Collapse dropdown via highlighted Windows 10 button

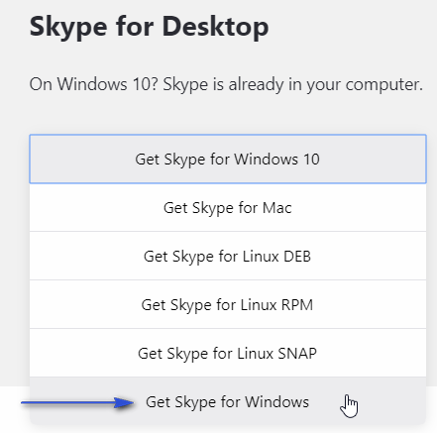228,159
